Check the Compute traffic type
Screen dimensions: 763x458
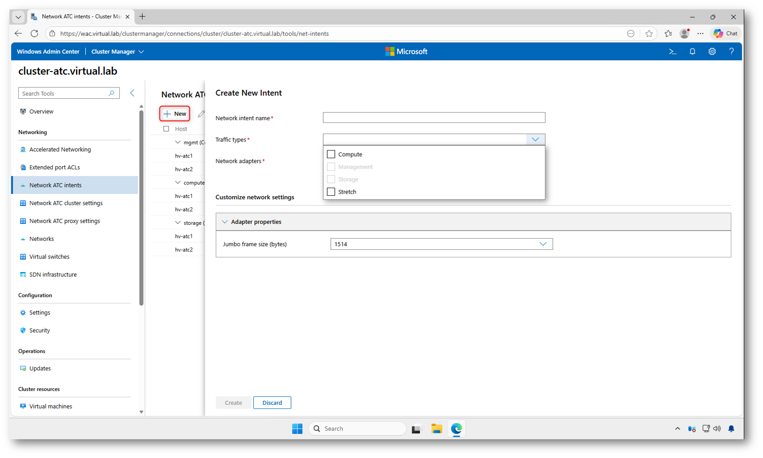[x=331, y=154]
